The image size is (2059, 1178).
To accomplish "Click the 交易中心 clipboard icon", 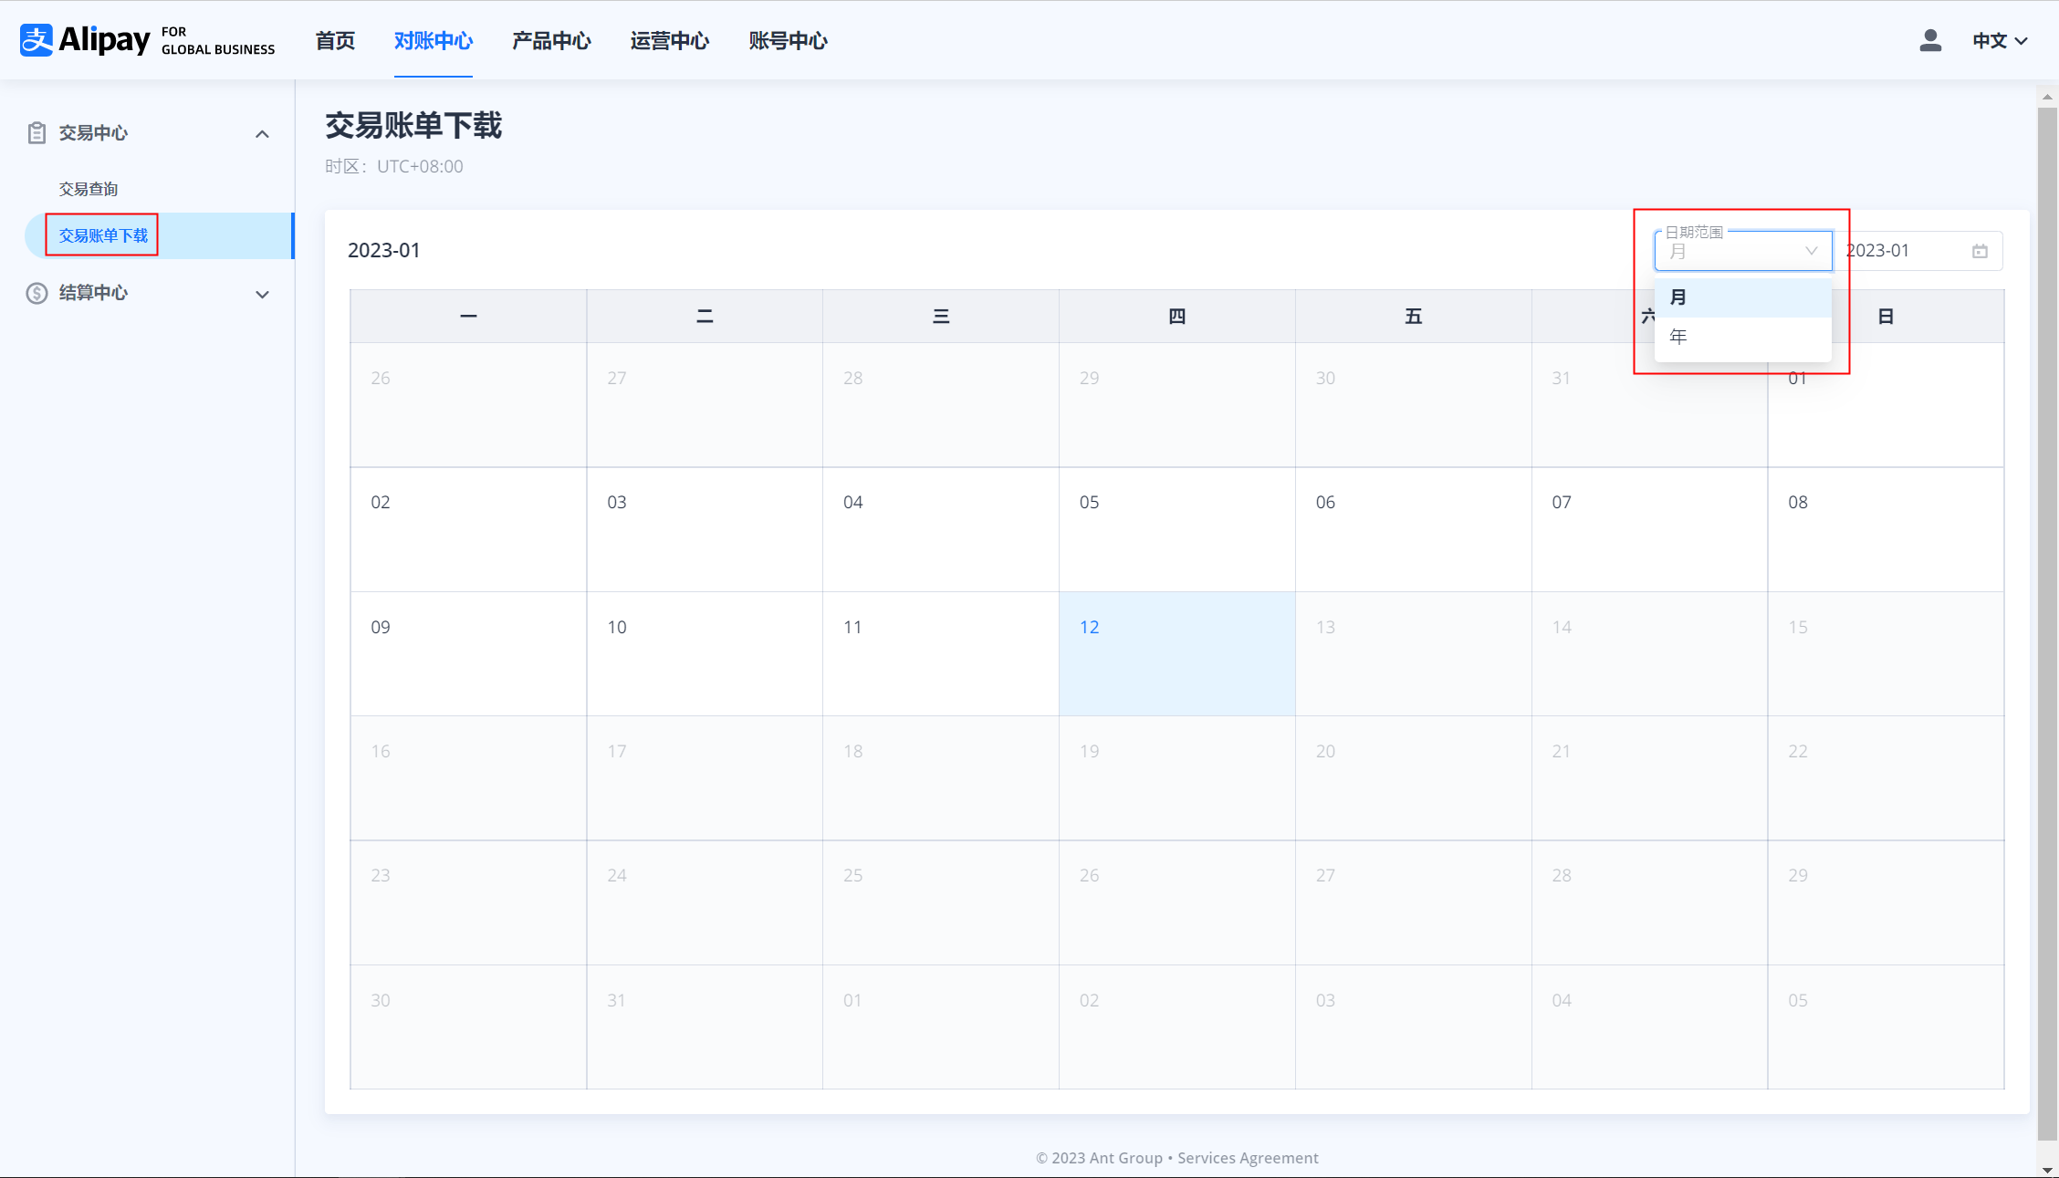I will click(37, 133).
